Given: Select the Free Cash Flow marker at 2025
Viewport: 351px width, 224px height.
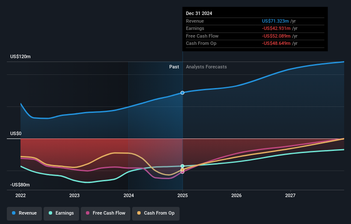Looking at the screenshot, I should [183, 172].
